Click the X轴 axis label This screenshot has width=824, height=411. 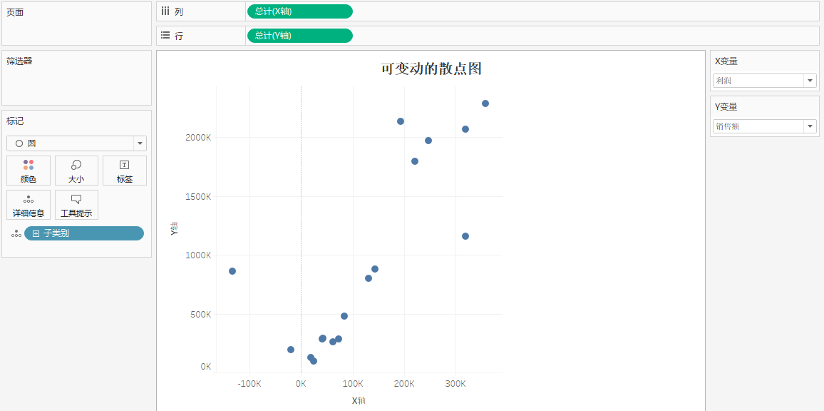point(359,400)
